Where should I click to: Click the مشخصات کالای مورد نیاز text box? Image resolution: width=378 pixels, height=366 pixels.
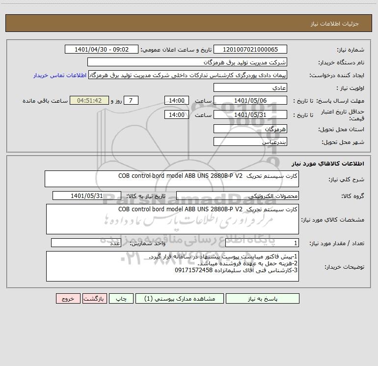pyautogui.click(x=172, y=219)
